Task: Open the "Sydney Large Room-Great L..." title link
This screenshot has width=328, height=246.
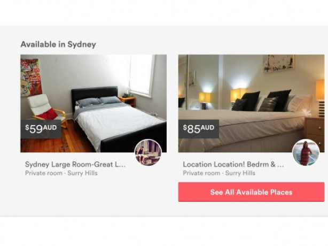Action: coord(75,164)
